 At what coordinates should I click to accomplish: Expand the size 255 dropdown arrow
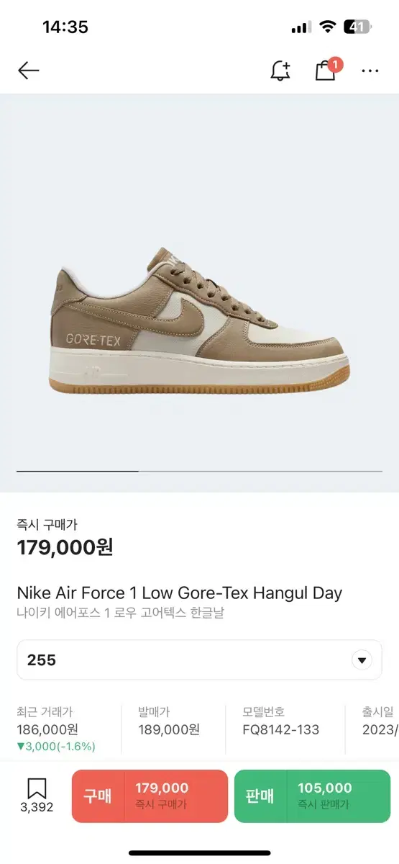[362, 660]
